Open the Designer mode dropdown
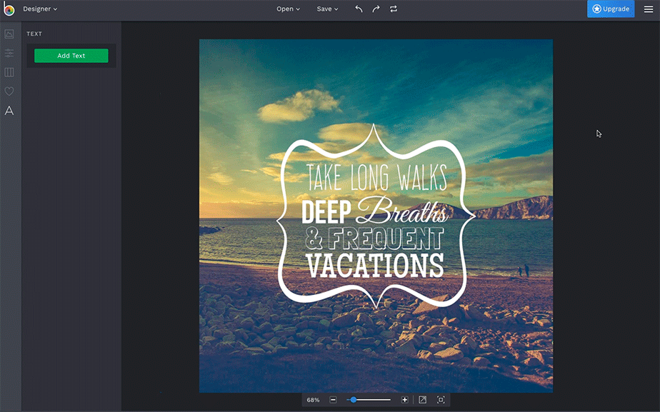The width and height of the screenshot is (660, 412). click(x=40, y=9)
